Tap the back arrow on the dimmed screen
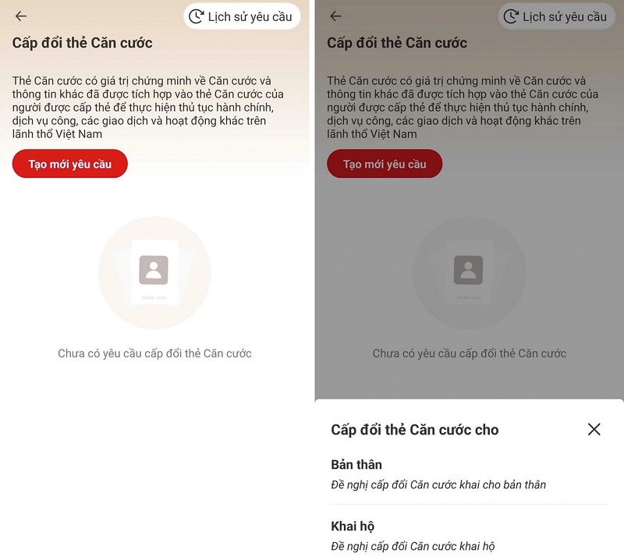Image resolution: width=624 pixels, height=557 pixels. pos(335,16)
